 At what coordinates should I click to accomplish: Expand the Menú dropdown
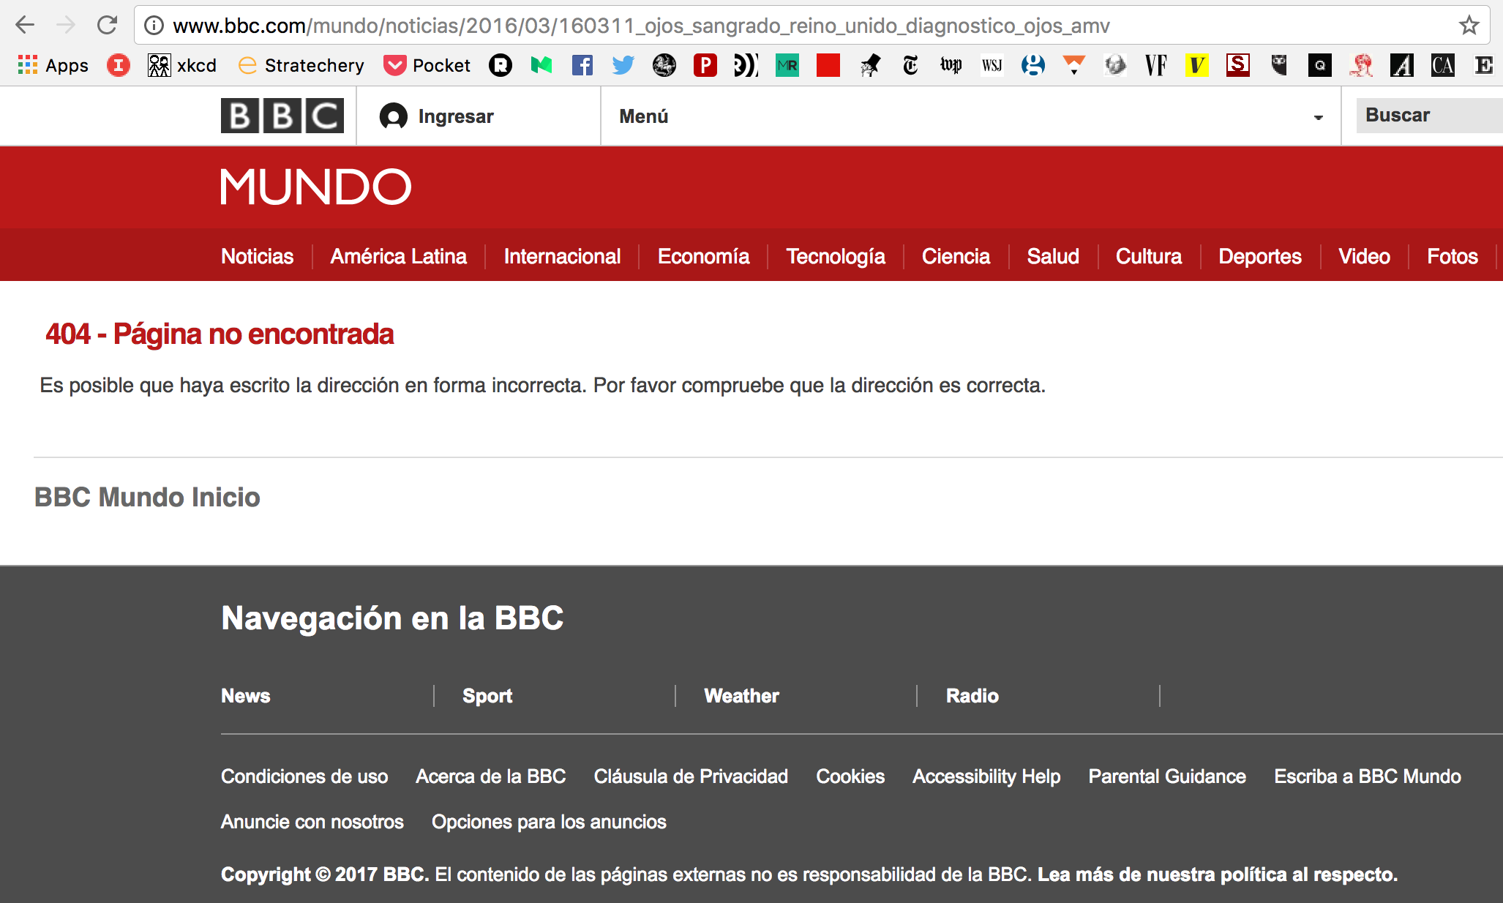(x=644, y=116)
